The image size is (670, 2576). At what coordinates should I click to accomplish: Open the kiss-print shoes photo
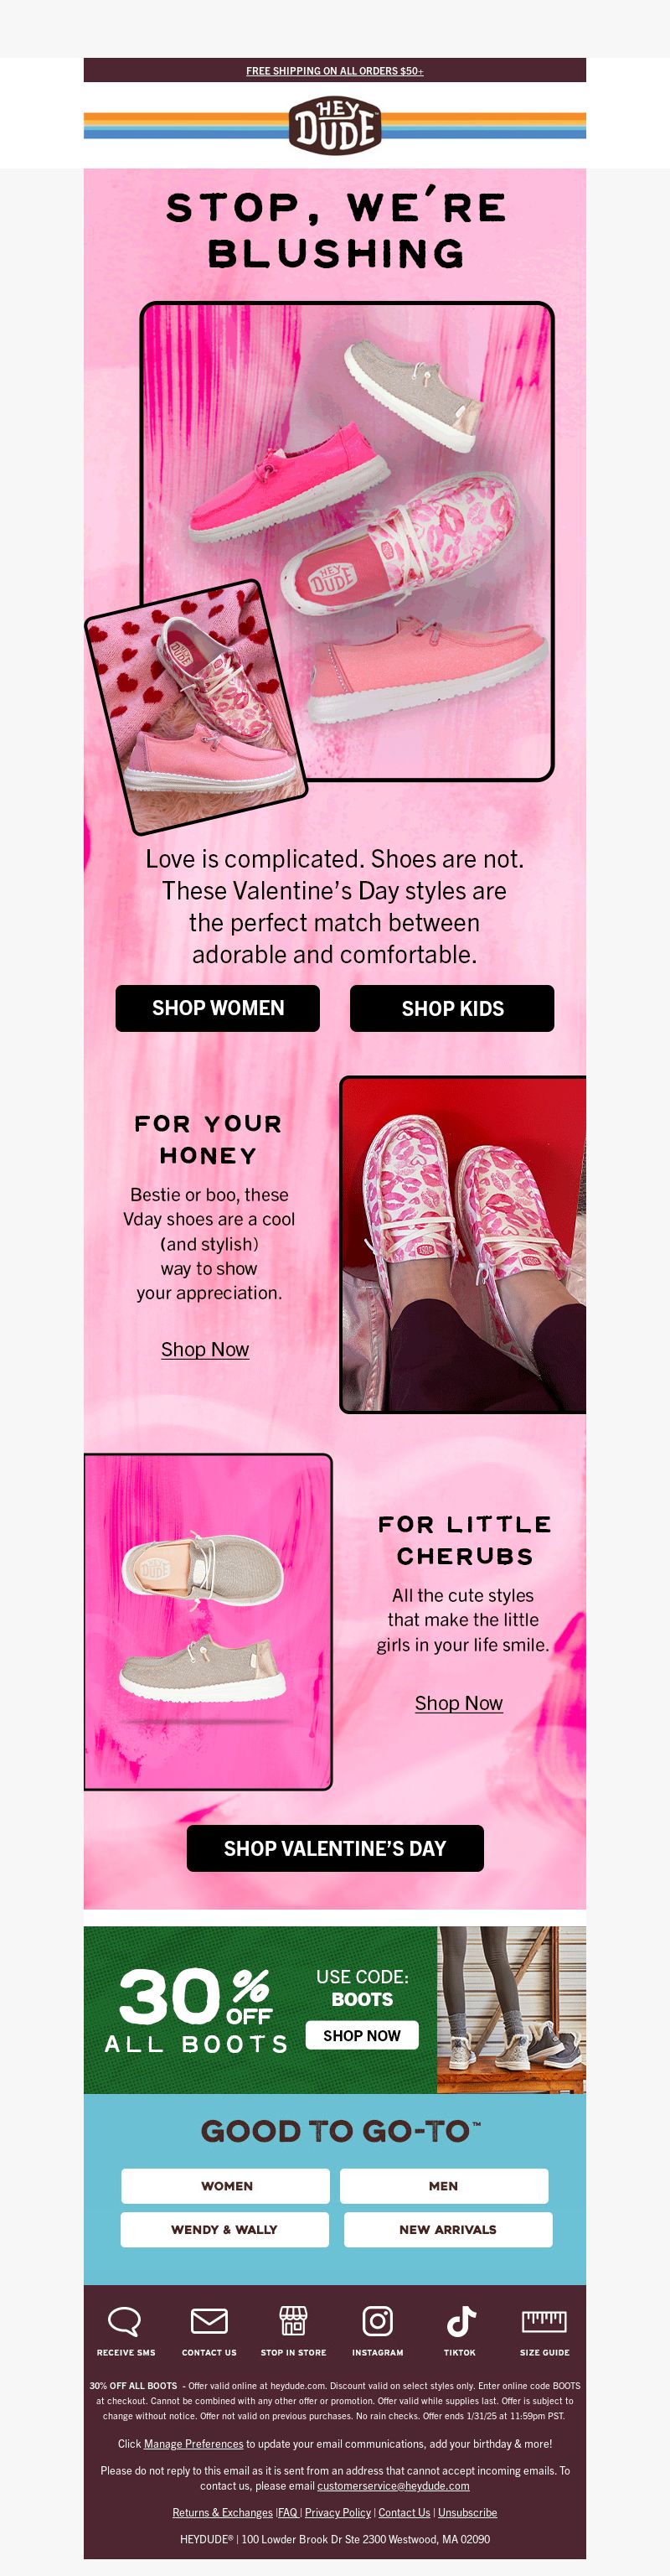click(463, 1245)
